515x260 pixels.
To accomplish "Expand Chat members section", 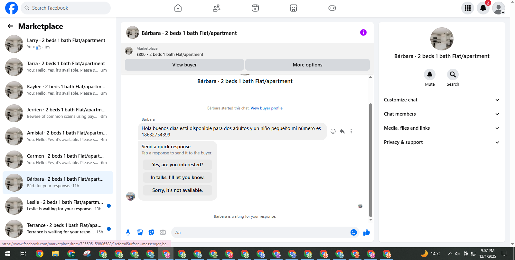I will point(442,114).
